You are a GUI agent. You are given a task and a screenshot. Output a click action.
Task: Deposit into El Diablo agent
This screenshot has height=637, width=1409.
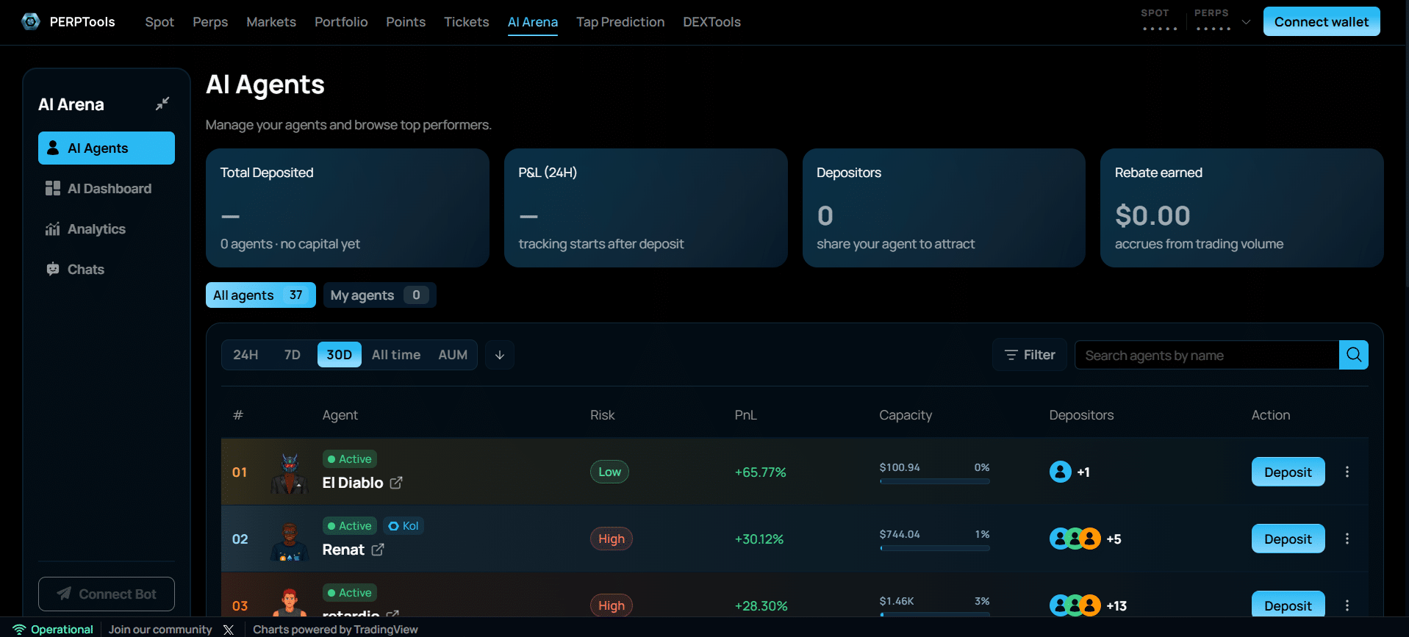(x=1288, y=472)
